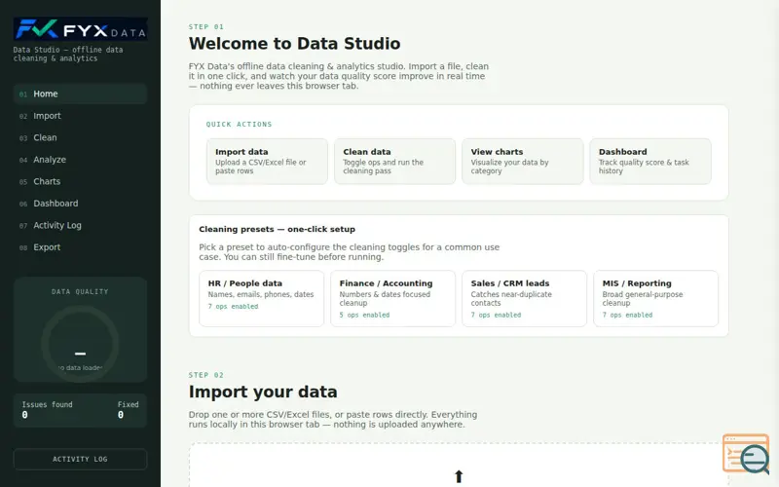Click the Clean data quick action
This screenshot has width=779, height=487.
395,162
